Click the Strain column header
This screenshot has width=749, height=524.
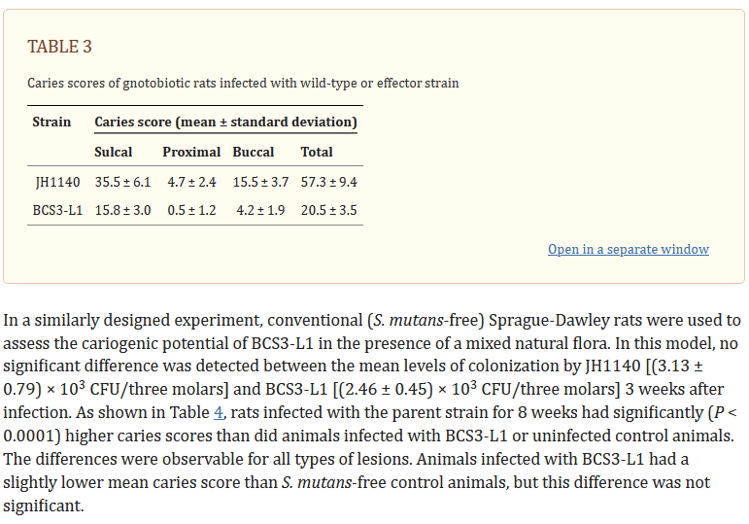[x=51, y=122]
